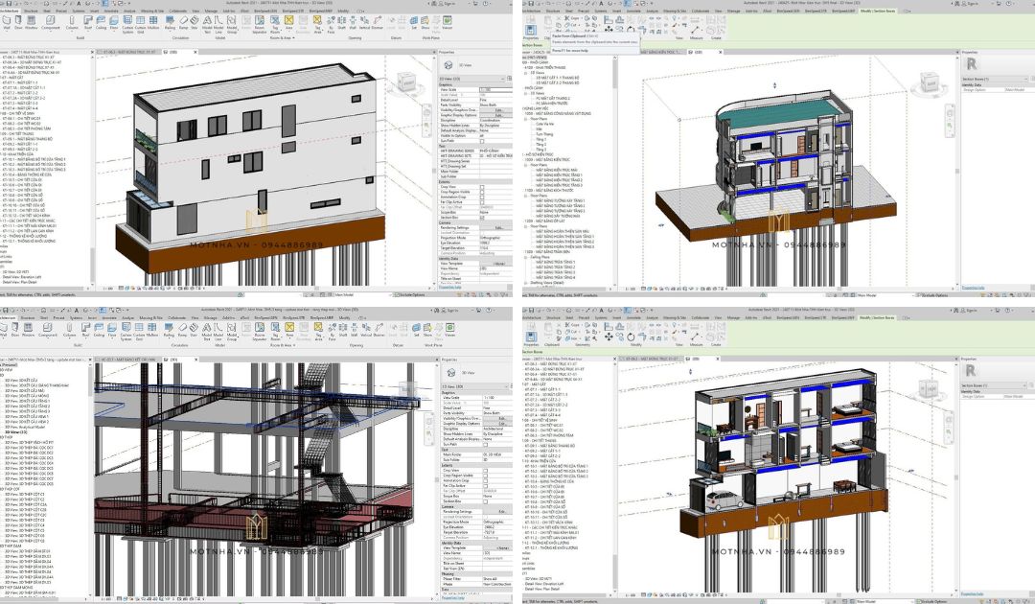
Task: Select Curtain Grid tool in top-left window
Action: [x=140, y=24]
